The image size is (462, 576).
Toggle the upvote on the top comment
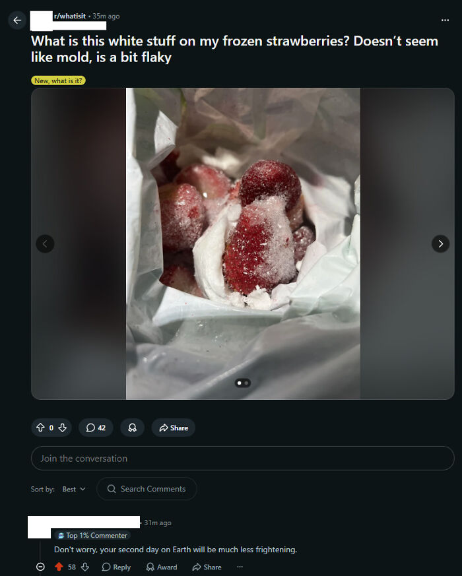(x=59, y=567)
